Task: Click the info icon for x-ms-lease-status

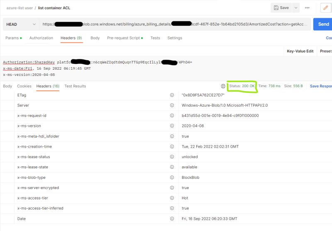Action: click(x=172, y=157)
